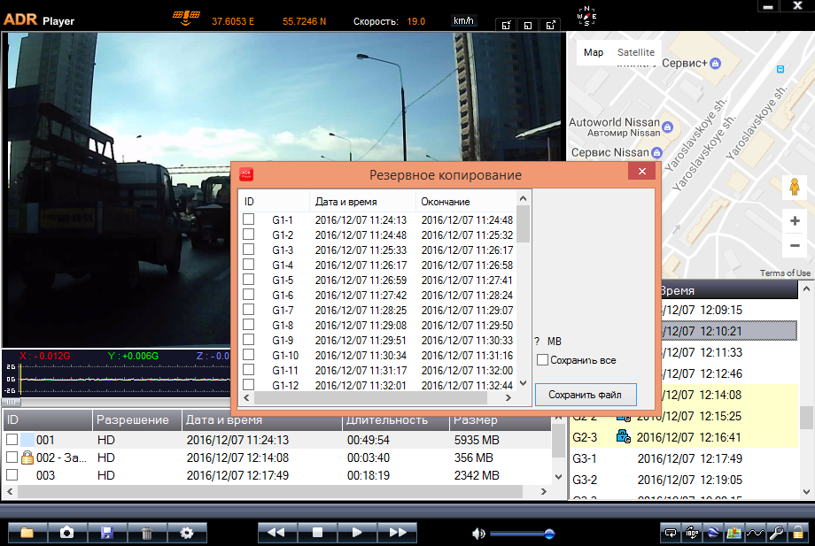
Task: Click the wrench tool icon
Action: coord(777,533)
